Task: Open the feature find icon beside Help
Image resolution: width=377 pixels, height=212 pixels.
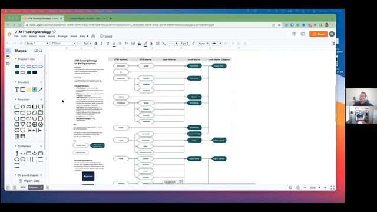Action: (x=93, y=36)
